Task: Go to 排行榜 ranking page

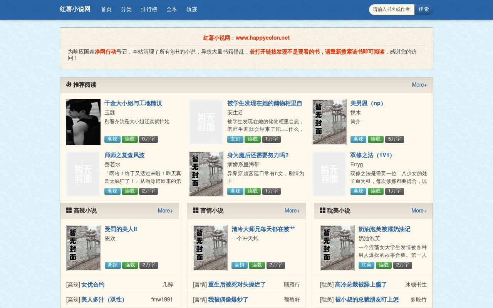Action: tap(149, 10)
